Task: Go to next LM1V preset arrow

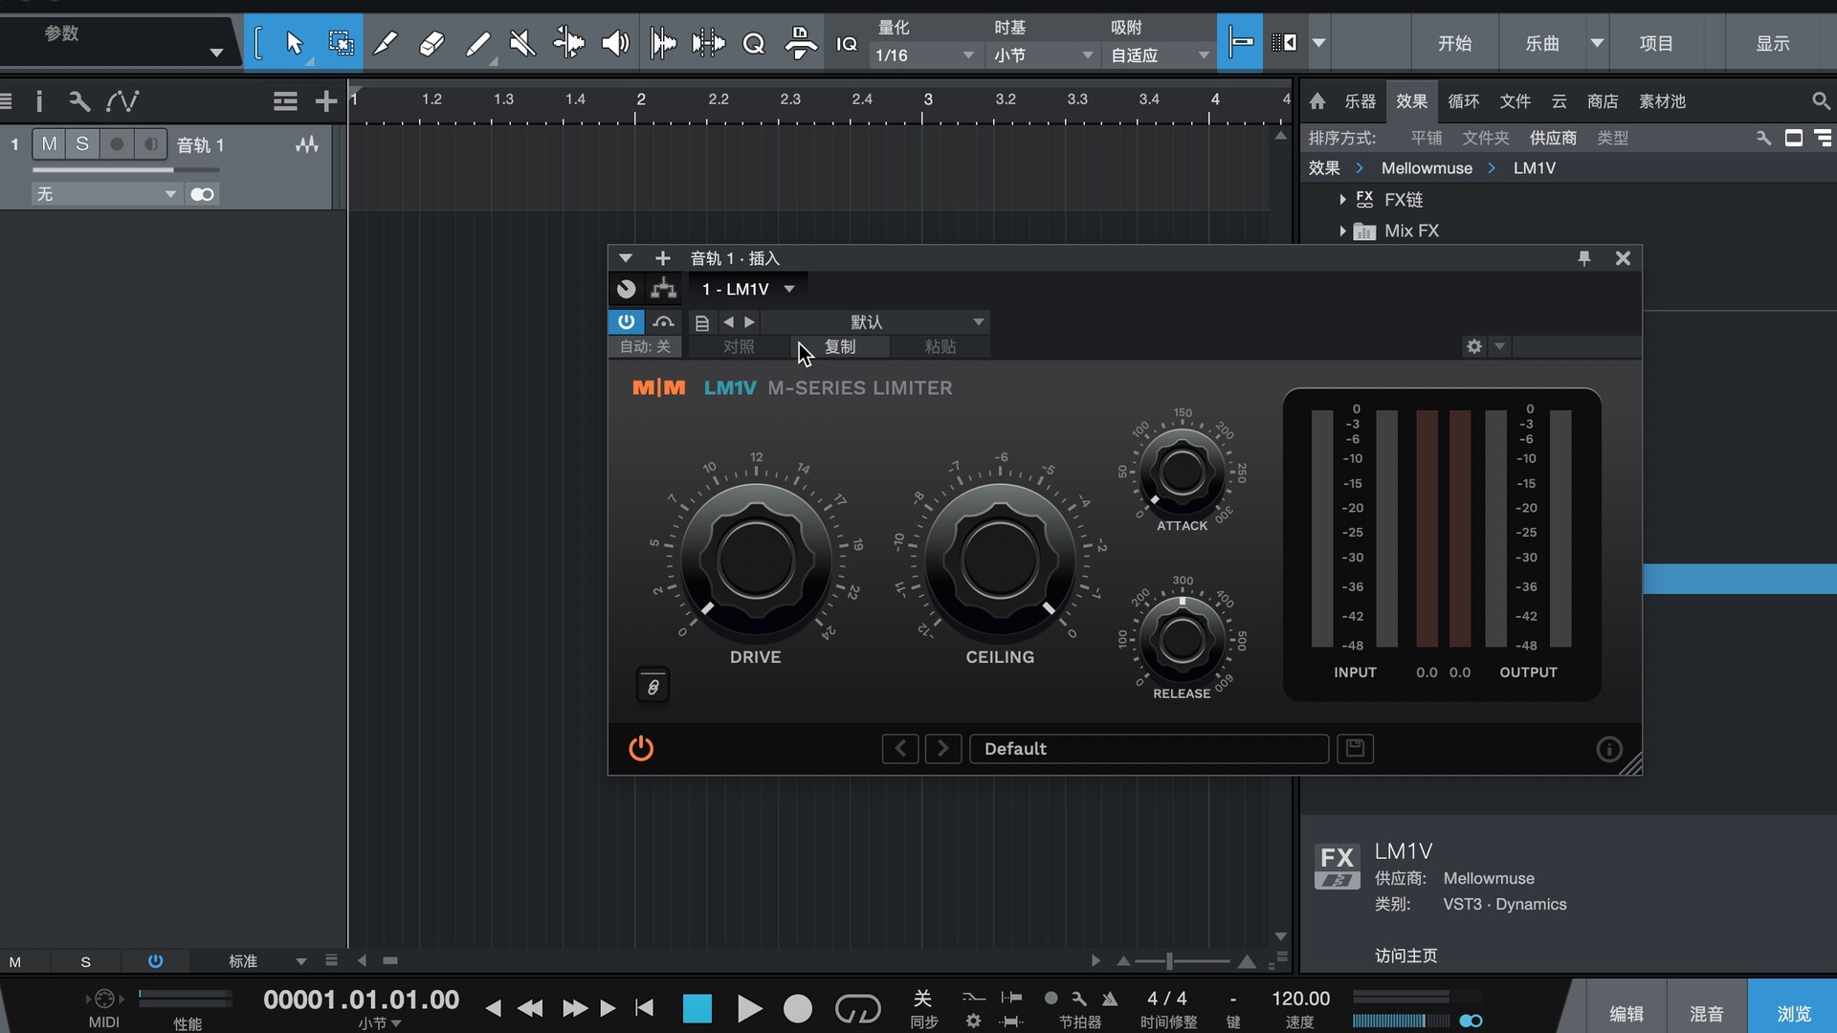Action: point(942,748)
